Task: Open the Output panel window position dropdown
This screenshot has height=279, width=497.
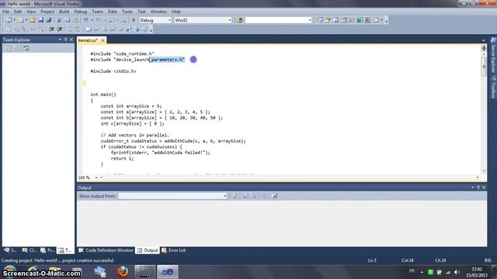Action: [472, 188]
